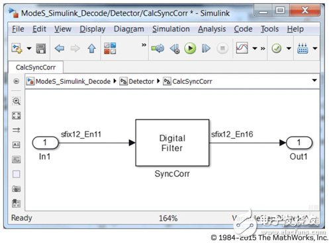
Task: Select the Digital Filter SyncCorr block
Action: pyautogui.click(x=172, y=143)
